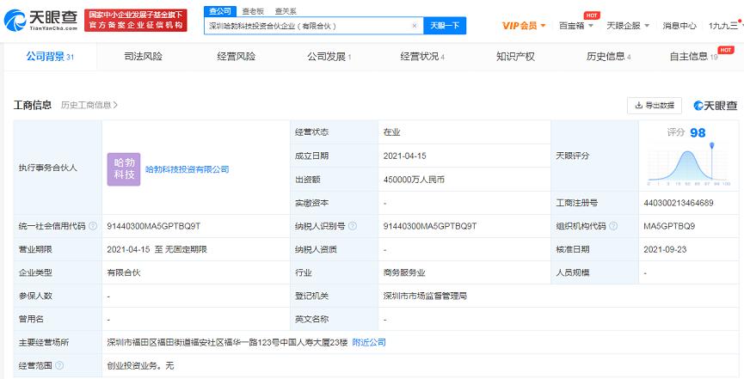Click the help icon beside 经营范围
The width and height of the screenshot is (744, 379).
(x=59, y=366)
